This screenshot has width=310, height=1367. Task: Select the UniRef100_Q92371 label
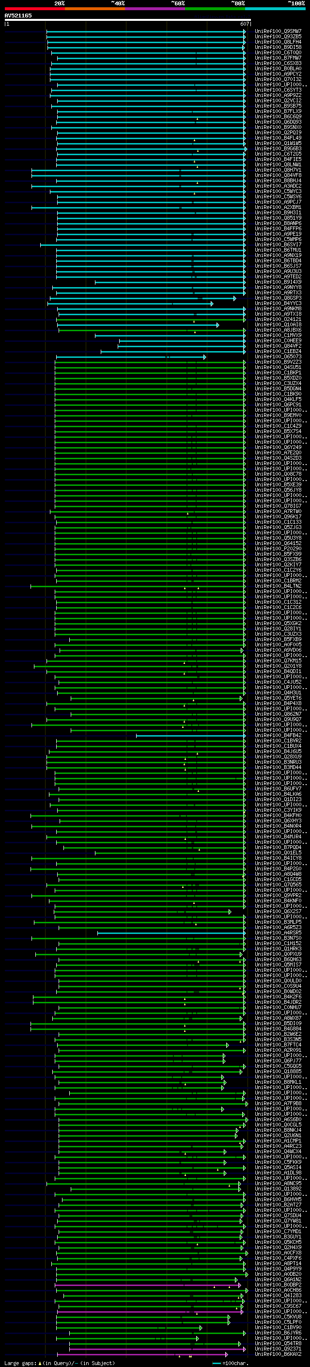click(278, 1349)
